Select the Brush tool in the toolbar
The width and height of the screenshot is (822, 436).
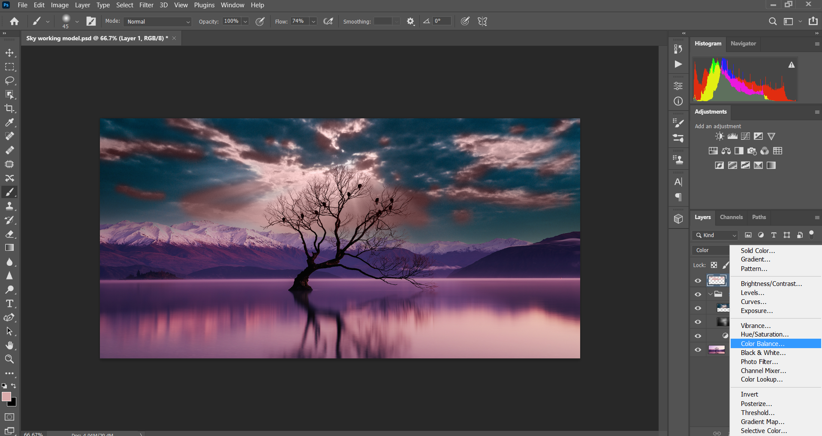pos(9,192)
